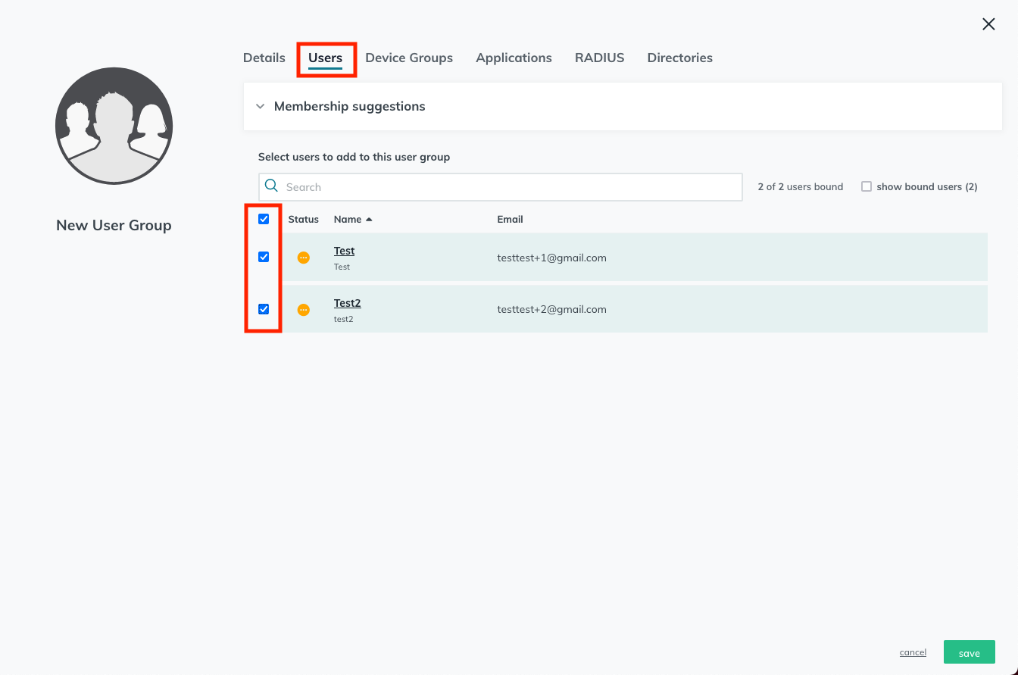Screen dimensions: 1018x675
Task: Click the user group avatar image
Action: [114, 126]
